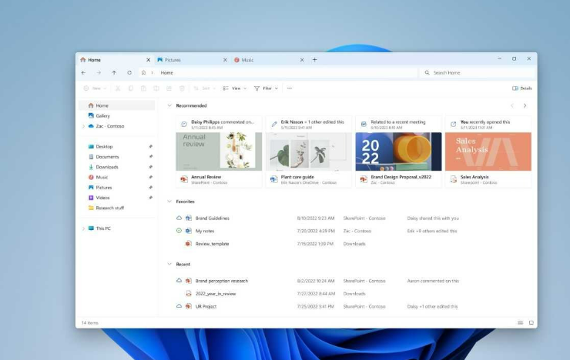Open Research stuff folder

(117, 208)
